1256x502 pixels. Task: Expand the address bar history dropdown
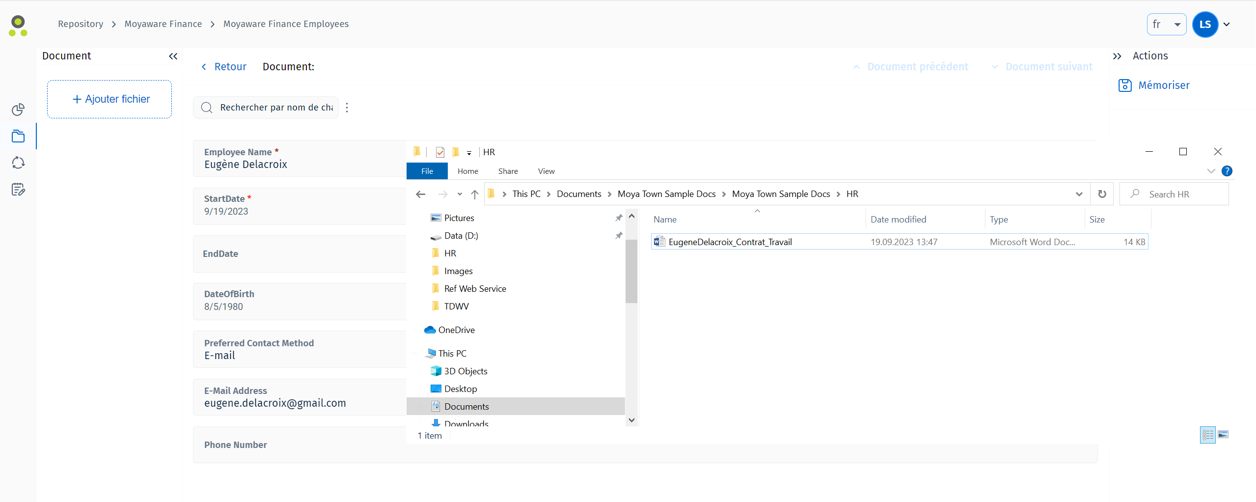(1079, 194)
